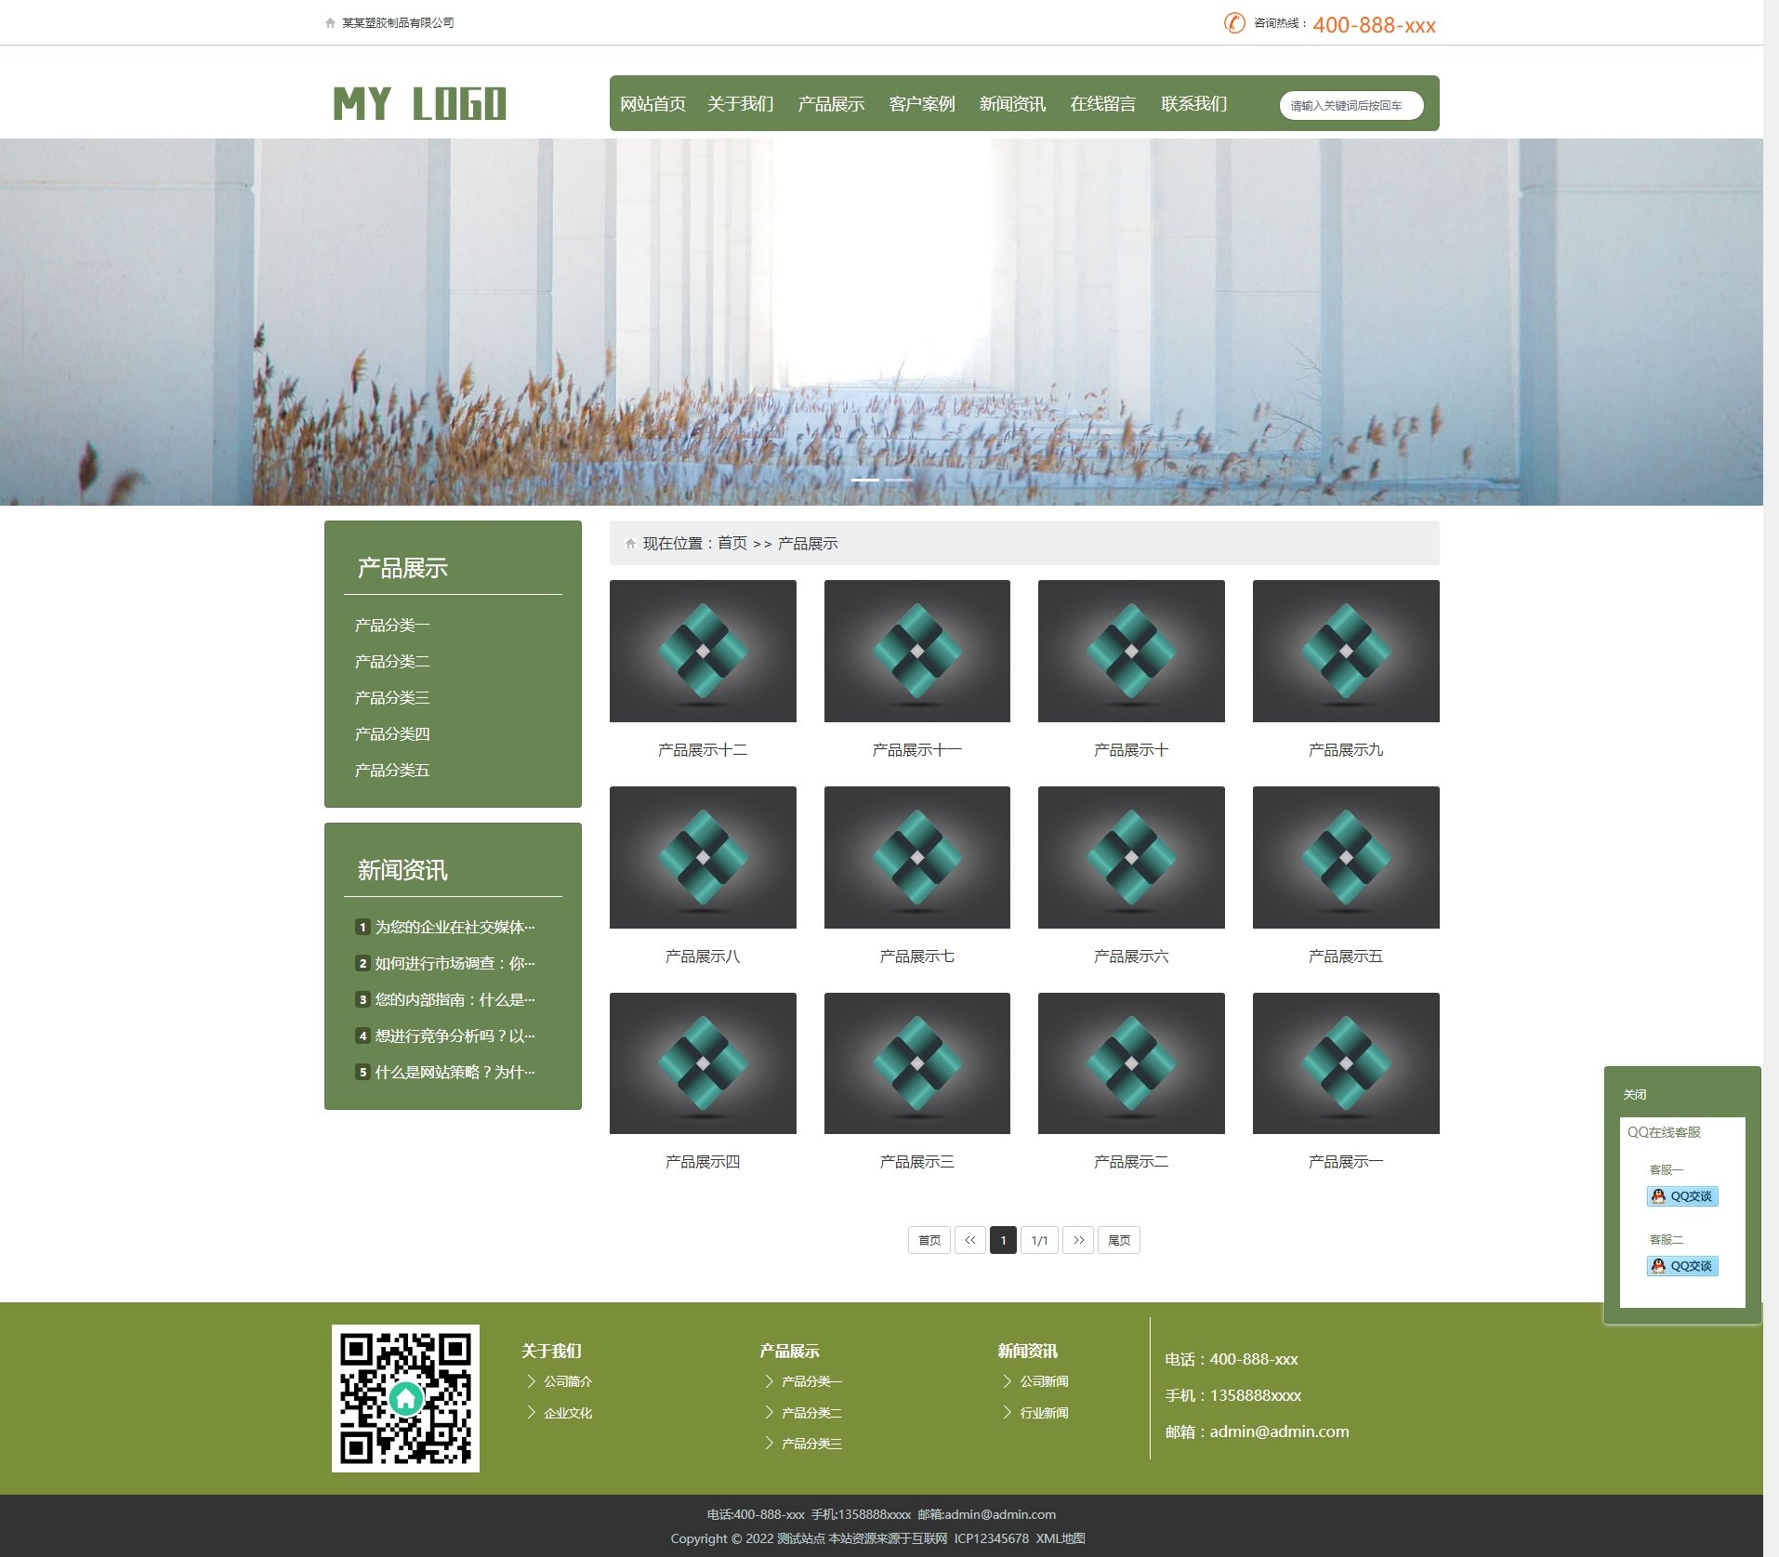This screenshot has height=1557, width=1779.
Task: Open XML地图 link in footer
Action: (1061, 1538)
